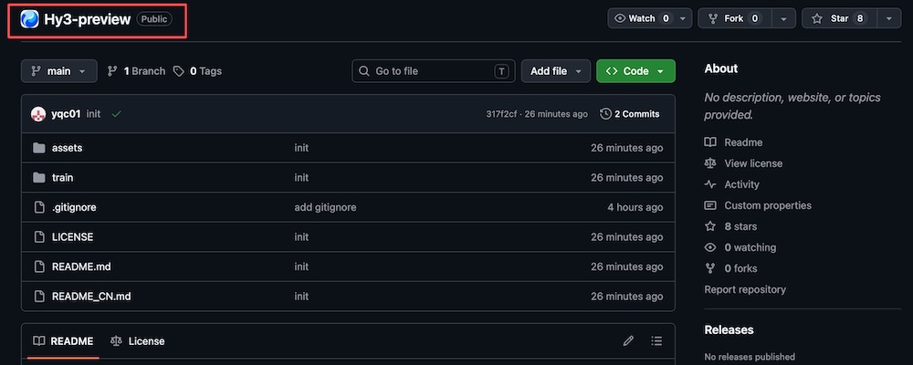Click the README.md file icon
This screenshot has height=365, width=913.
point(39,266)
